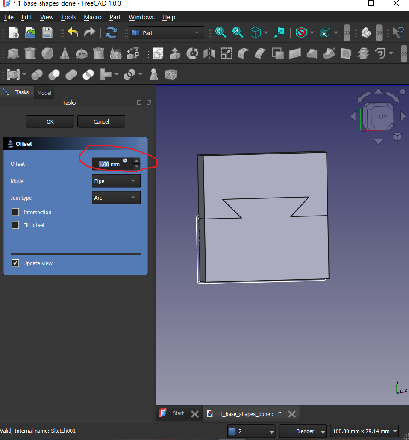Switch to the Model tab
Viewport: 409px width, 440px height.
pos(44,92)
